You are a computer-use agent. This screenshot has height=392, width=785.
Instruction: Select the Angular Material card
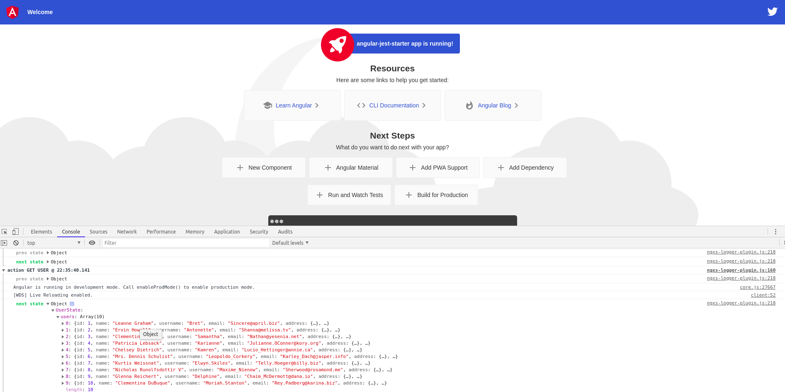point(351,168)
